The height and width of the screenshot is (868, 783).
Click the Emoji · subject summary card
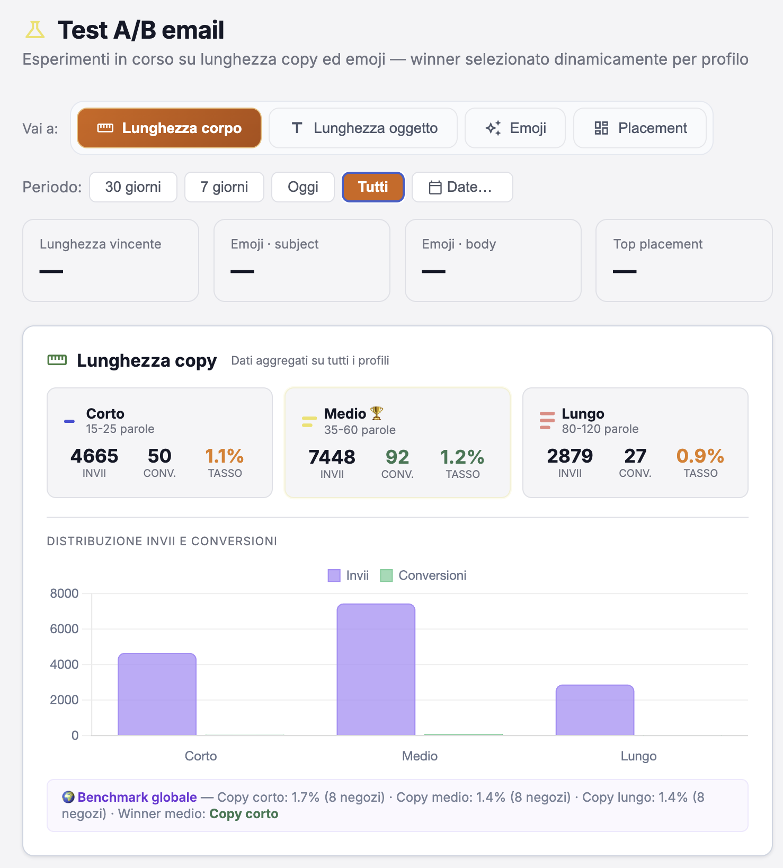click(302, 260)
